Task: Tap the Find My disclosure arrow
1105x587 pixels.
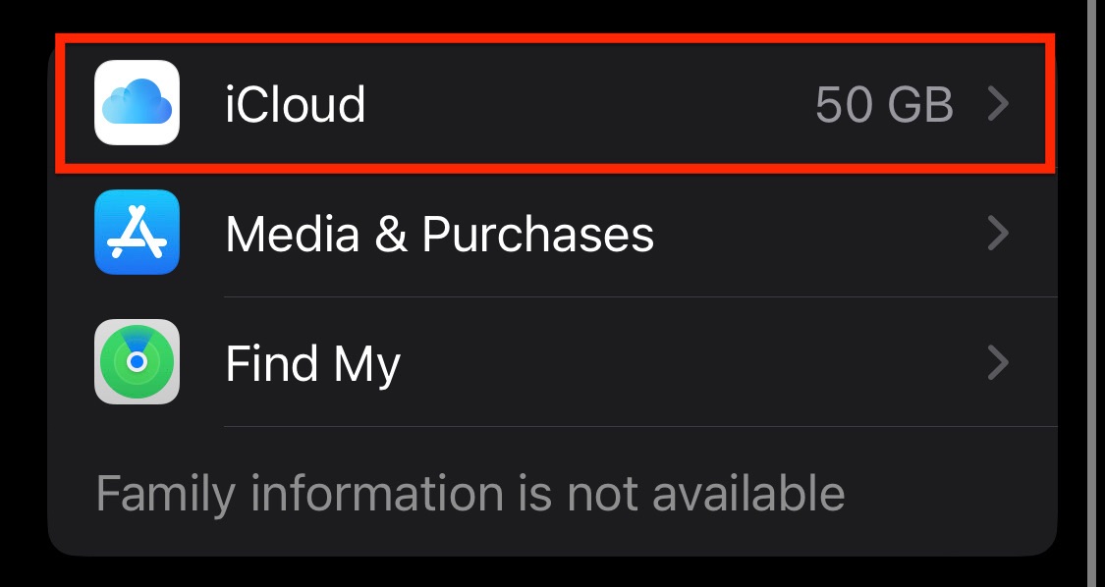Action: click(x=1000, y=362)
